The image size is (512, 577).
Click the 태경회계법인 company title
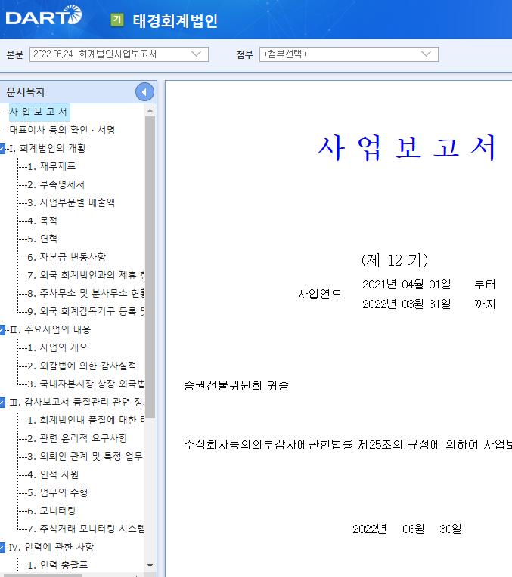[x=175, y=20]
